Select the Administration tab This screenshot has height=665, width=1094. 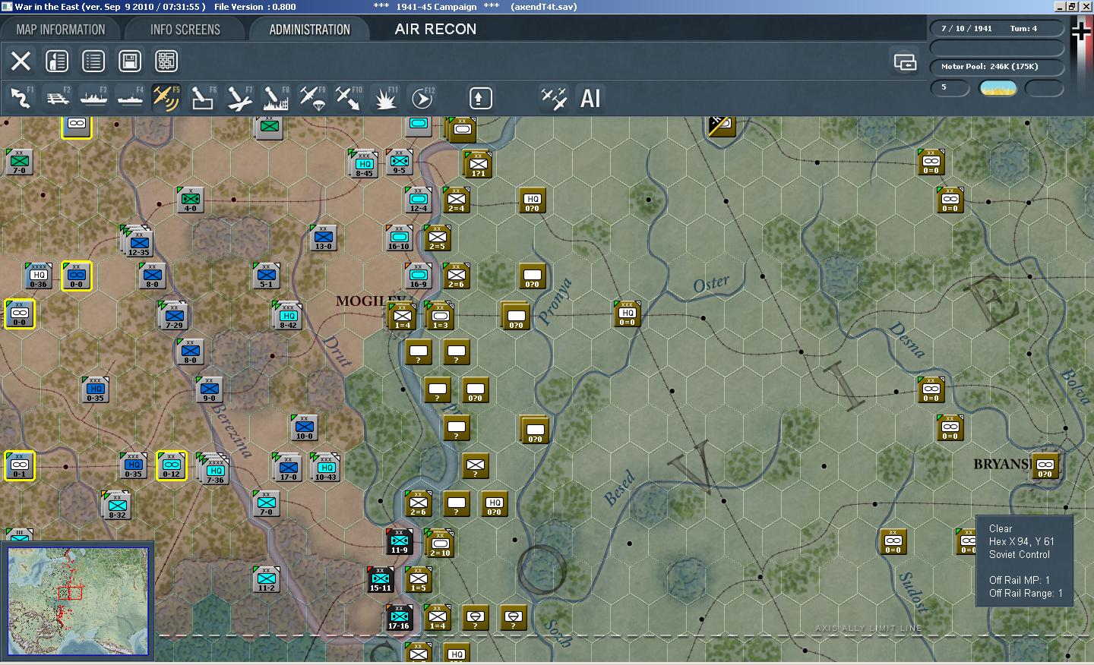pos(309,30)
